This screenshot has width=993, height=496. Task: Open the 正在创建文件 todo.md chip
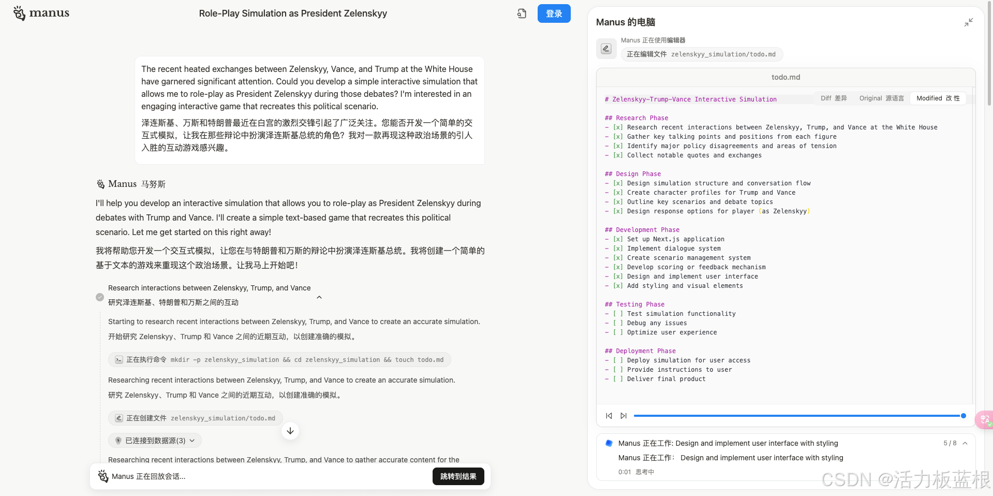(195, 418)
